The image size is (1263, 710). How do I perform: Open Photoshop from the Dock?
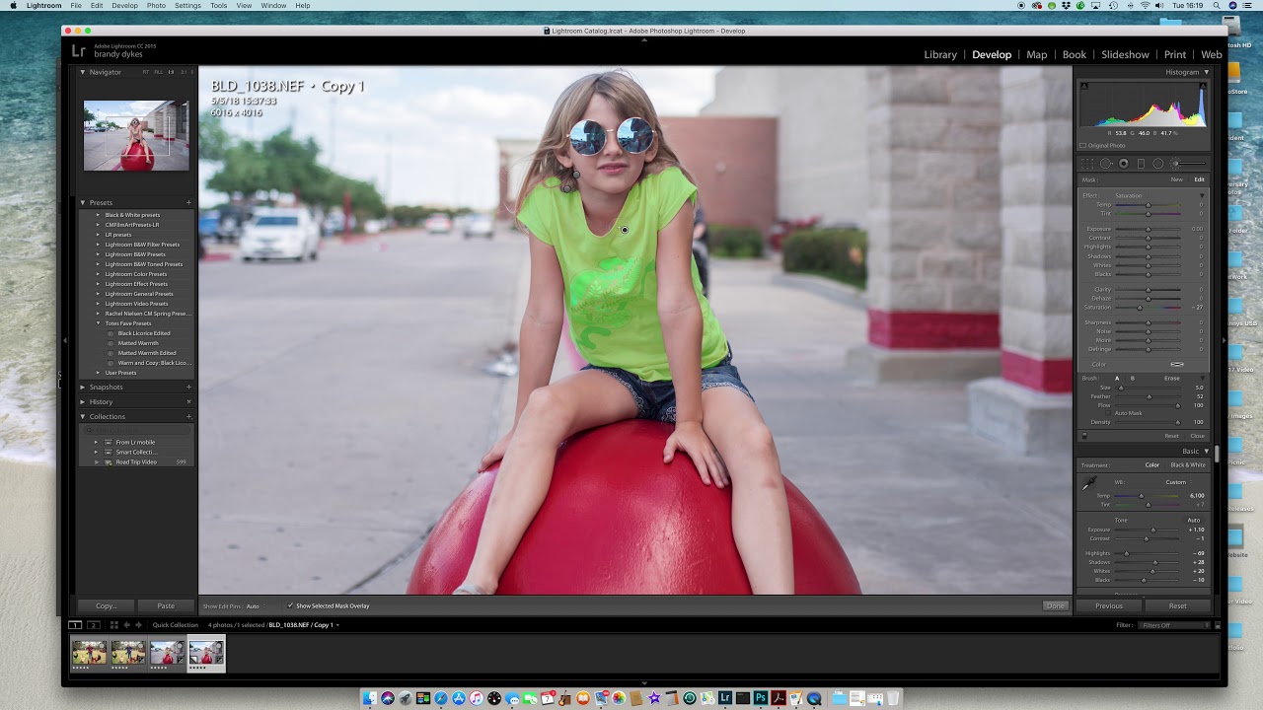761,698
